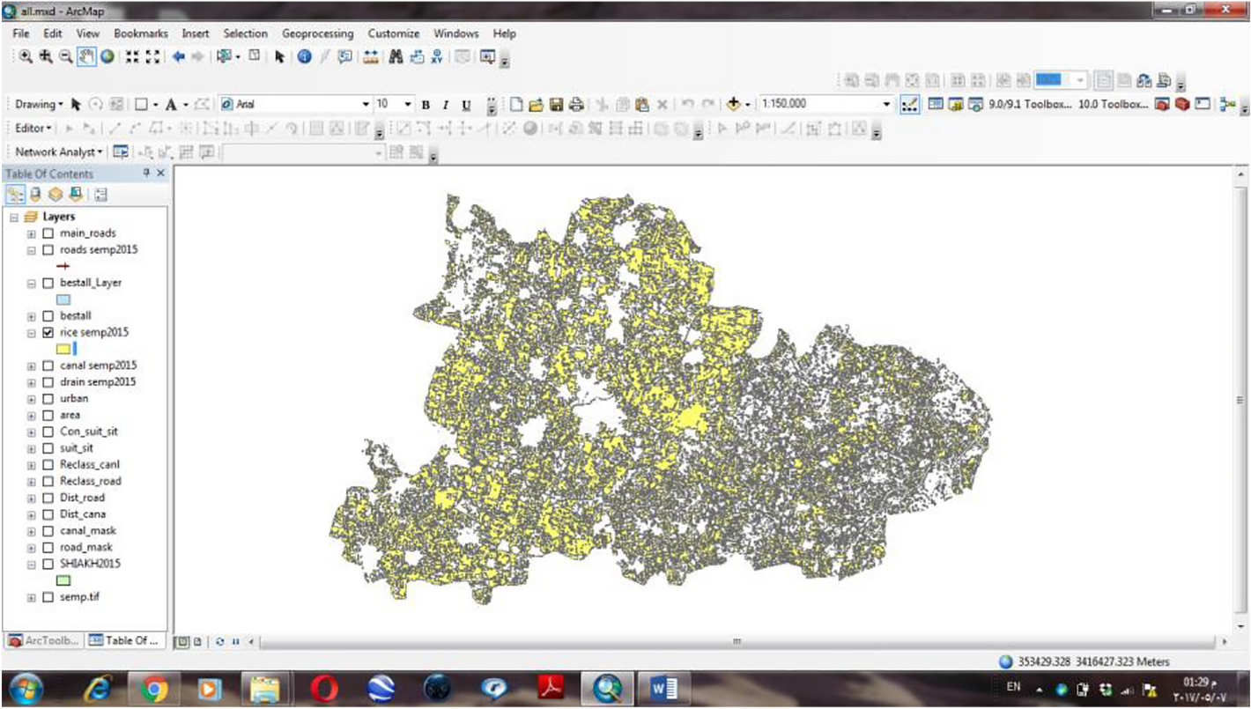Expand the canal semp2015 layer tree

click(32, 366)
